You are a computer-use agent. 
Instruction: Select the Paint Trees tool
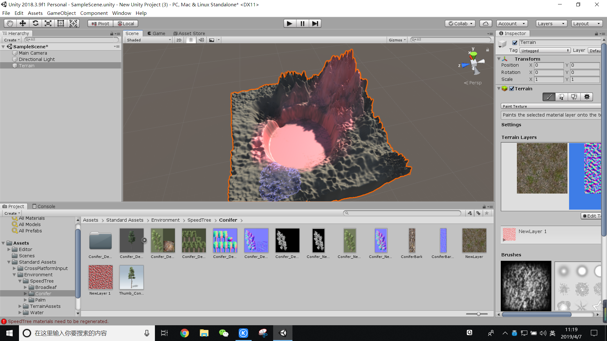click(x=561, y=97)
